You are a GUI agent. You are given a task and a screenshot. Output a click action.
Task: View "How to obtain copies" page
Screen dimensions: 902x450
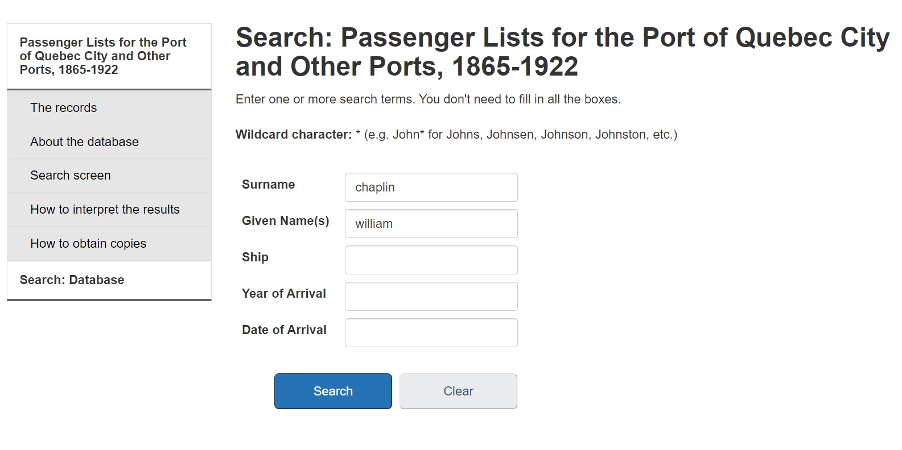[88, 244]
